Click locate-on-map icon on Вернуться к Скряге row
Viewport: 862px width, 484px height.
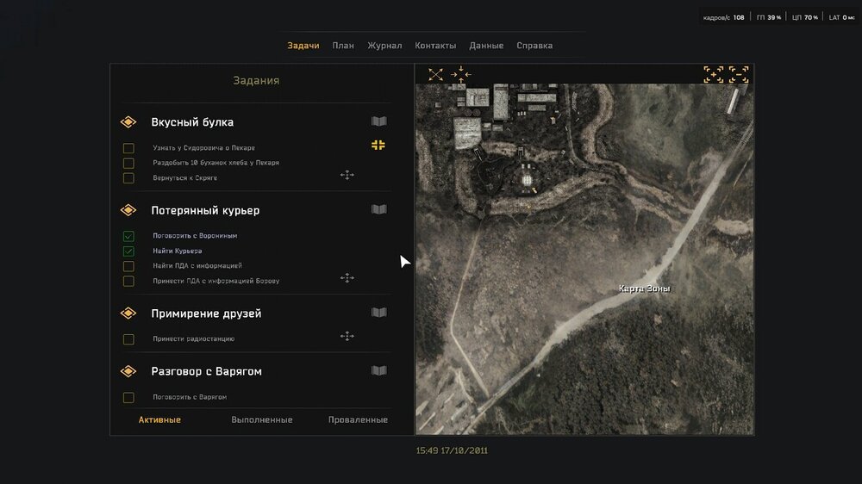[347, 175]
